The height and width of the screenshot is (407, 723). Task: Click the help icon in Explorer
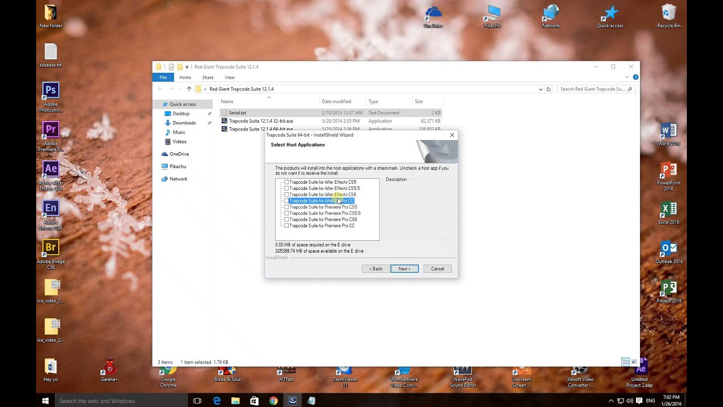click(x=635, y=77)
